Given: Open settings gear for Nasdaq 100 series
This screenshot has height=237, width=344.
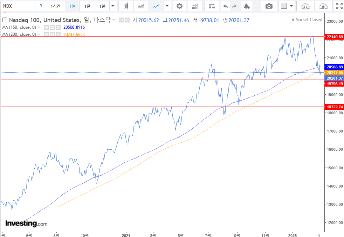Looking at the screenshot, I should click(127, 20).
